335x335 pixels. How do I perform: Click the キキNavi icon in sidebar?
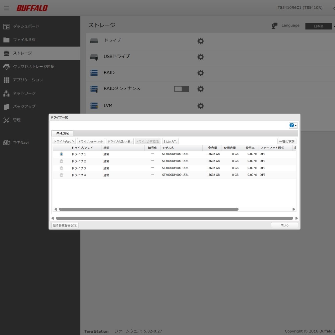pos(6,143)
